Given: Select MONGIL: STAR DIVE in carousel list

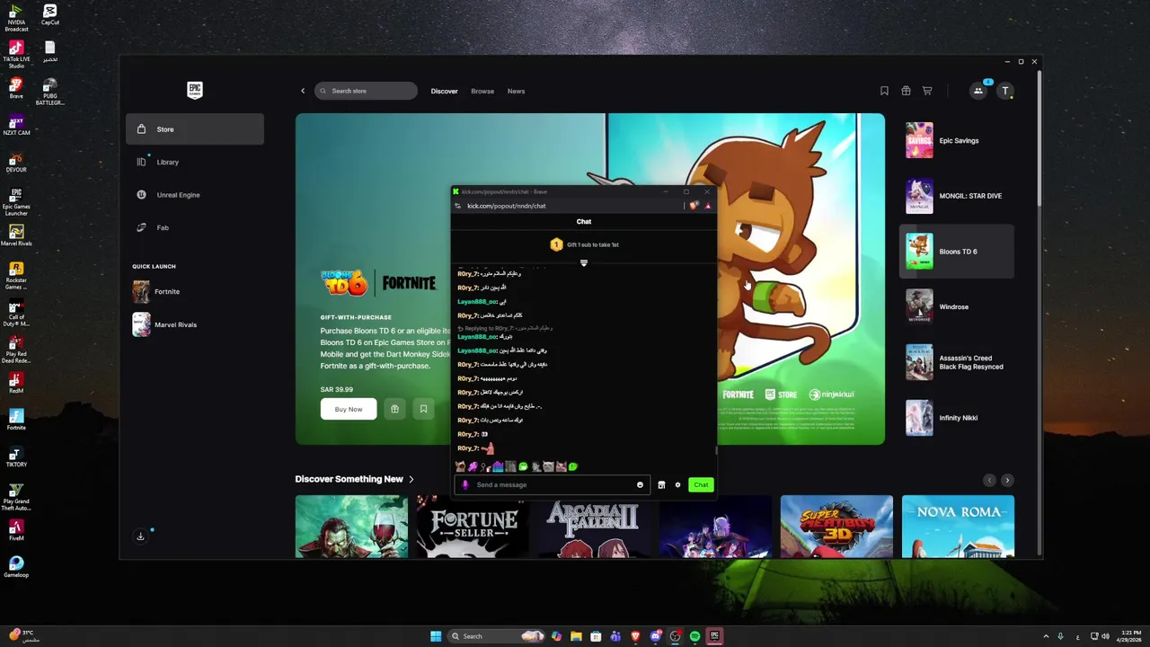Looking at the screenshot, I should coord(957,196).
